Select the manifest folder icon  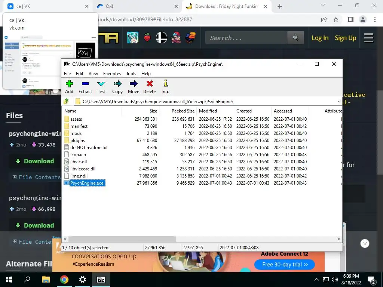click(67, 126)
